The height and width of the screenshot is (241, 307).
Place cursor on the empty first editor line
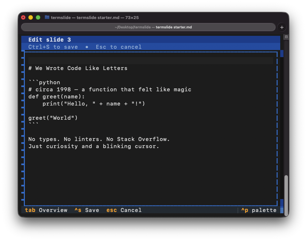click(x=151, y=61)
